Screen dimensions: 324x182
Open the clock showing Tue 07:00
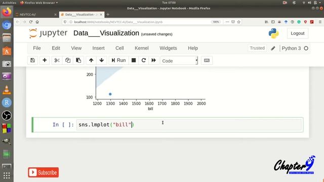pos(169,3)
